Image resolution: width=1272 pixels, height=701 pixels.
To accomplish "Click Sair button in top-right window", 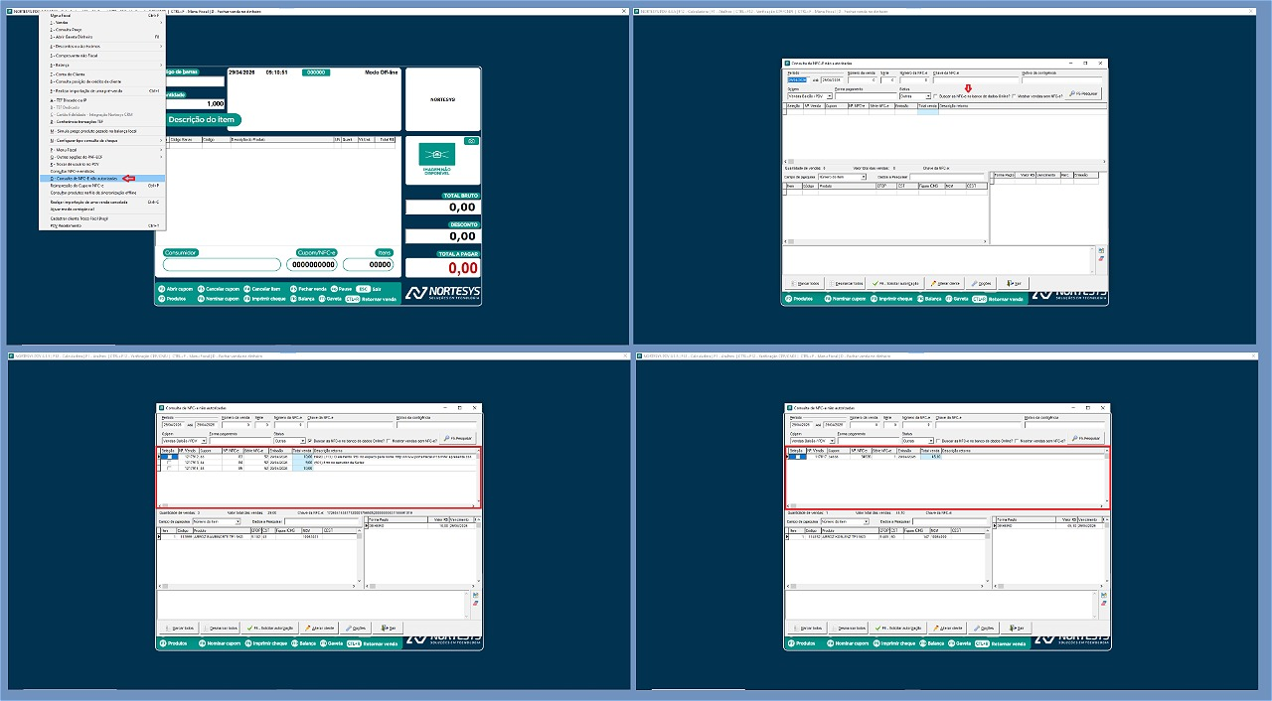I will [1014, 284].
